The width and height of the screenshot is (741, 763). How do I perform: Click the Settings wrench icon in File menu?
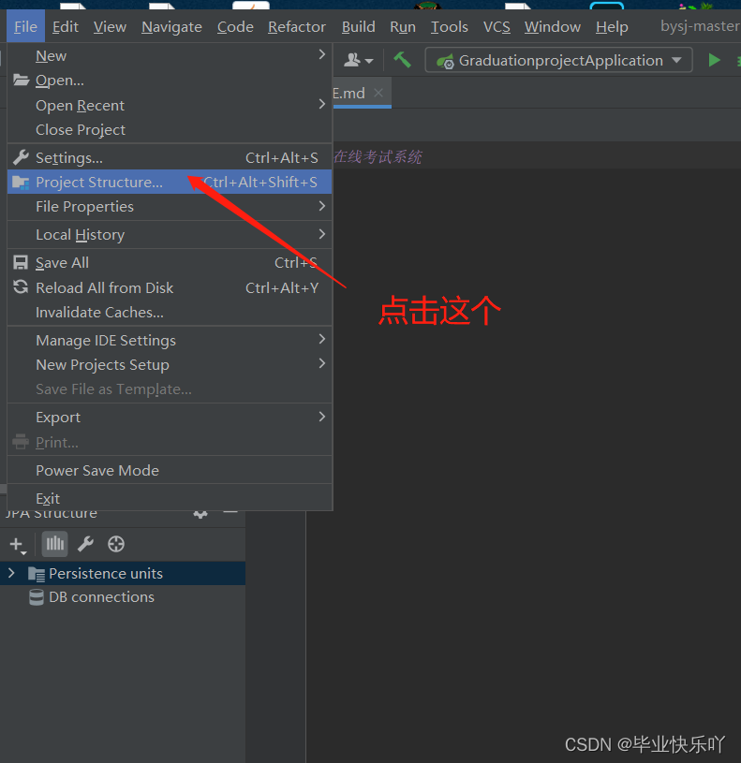tap(21, 157)
